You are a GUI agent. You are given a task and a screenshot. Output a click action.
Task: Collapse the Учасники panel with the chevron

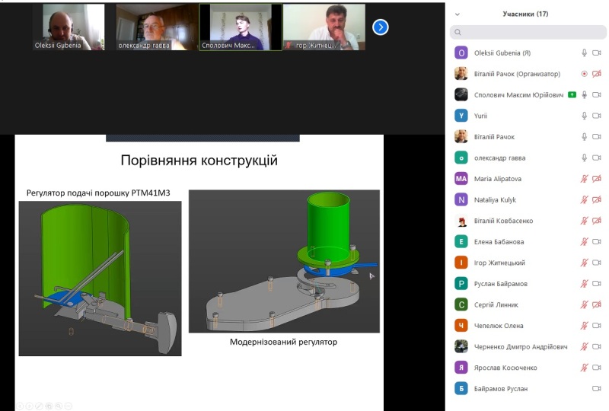click(x=458, y=14)
